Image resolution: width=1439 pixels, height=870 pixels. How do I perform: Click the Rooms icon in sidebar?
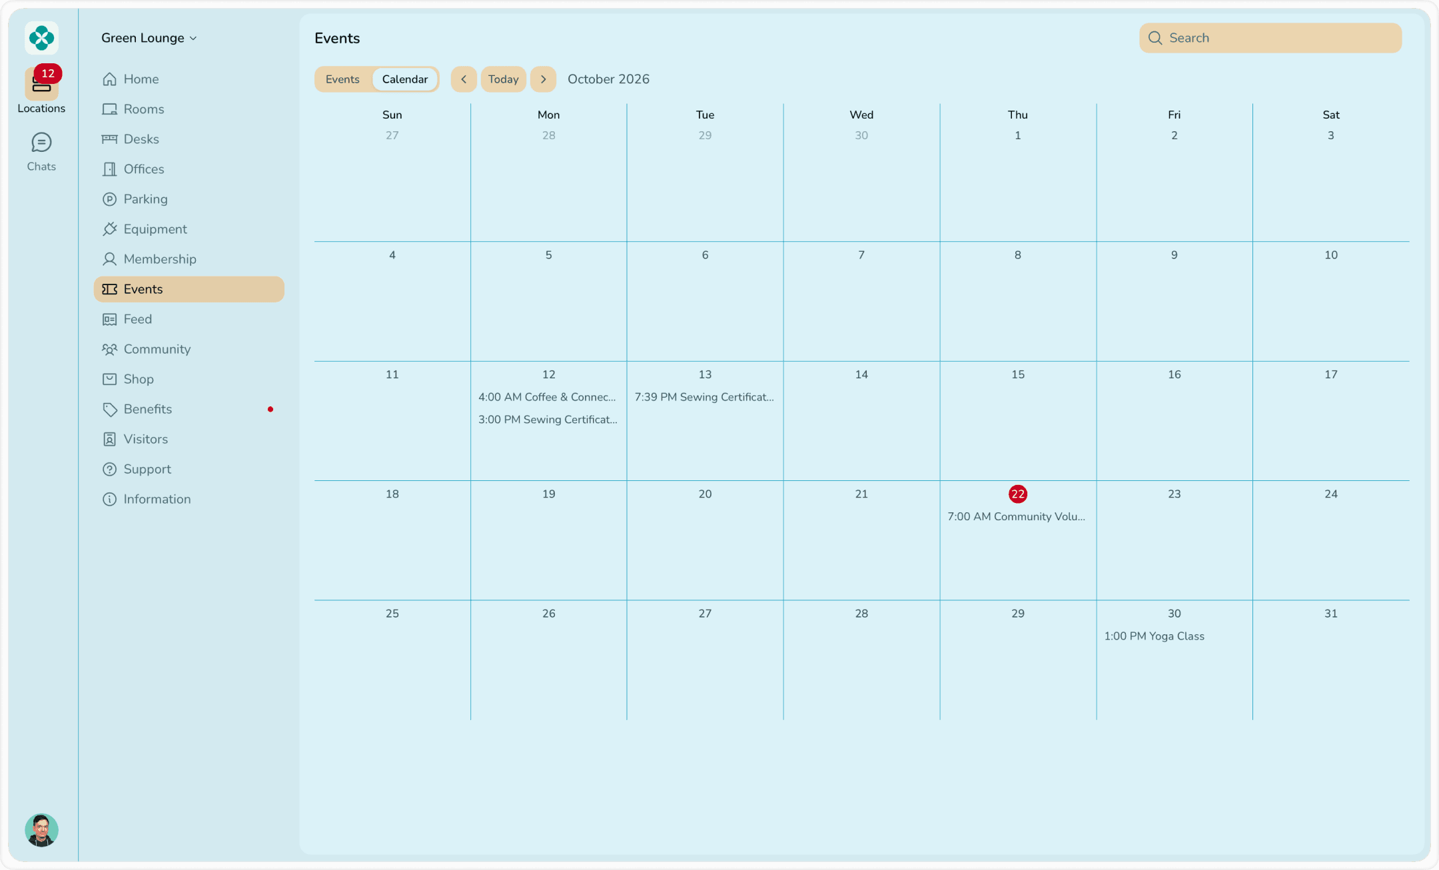click(109, 109)
